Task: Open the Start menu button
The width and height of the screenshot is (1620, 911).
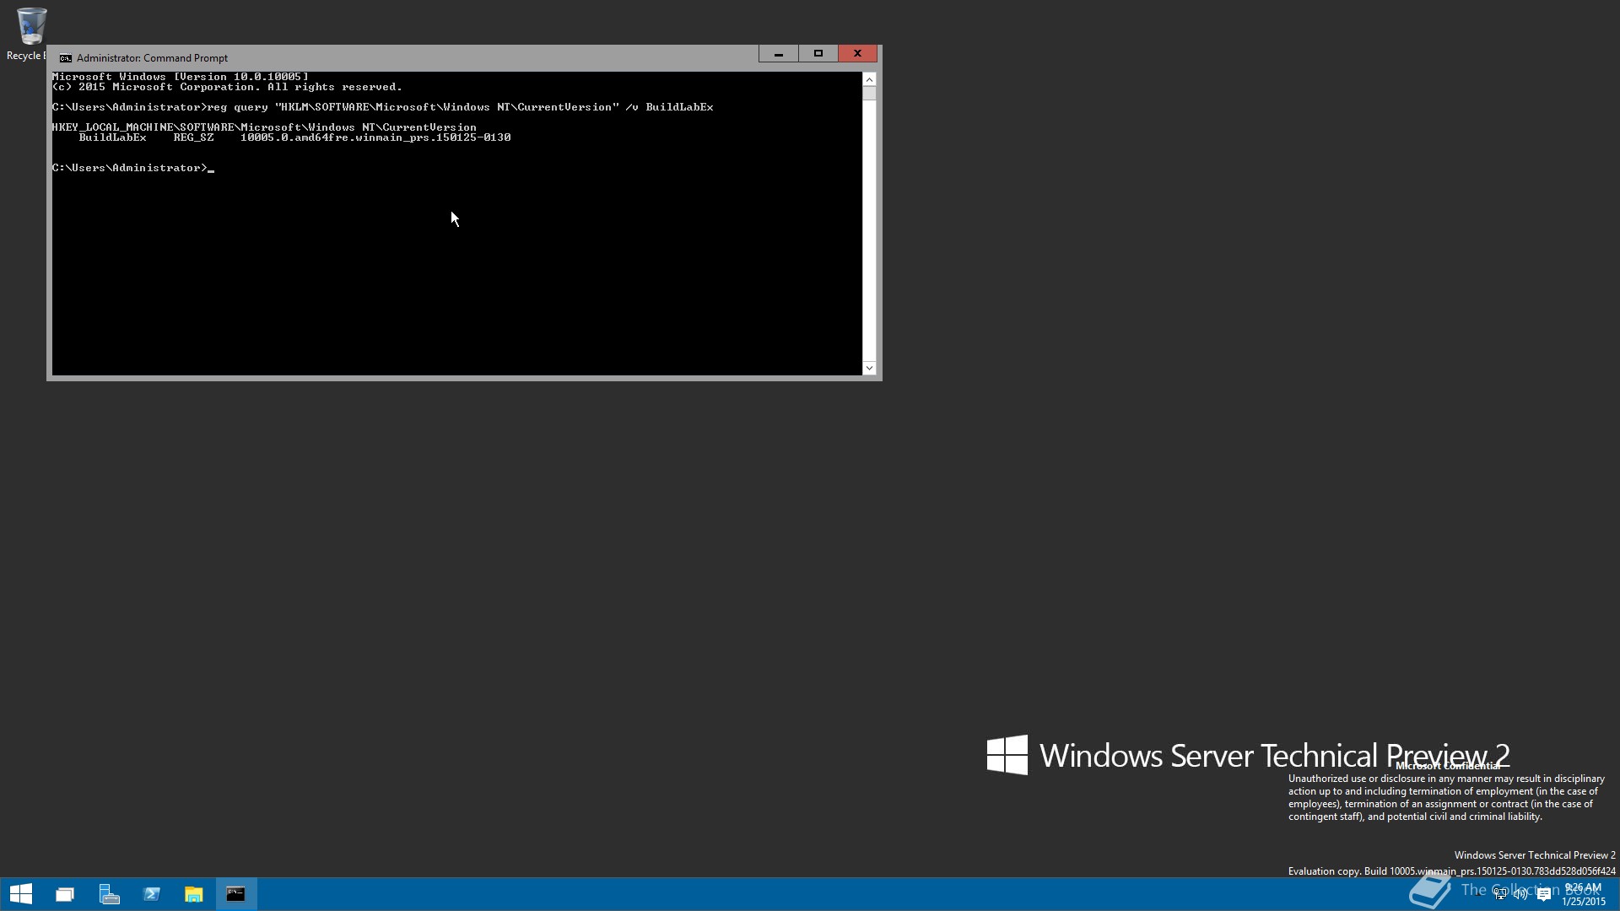Action: [21, 894]
